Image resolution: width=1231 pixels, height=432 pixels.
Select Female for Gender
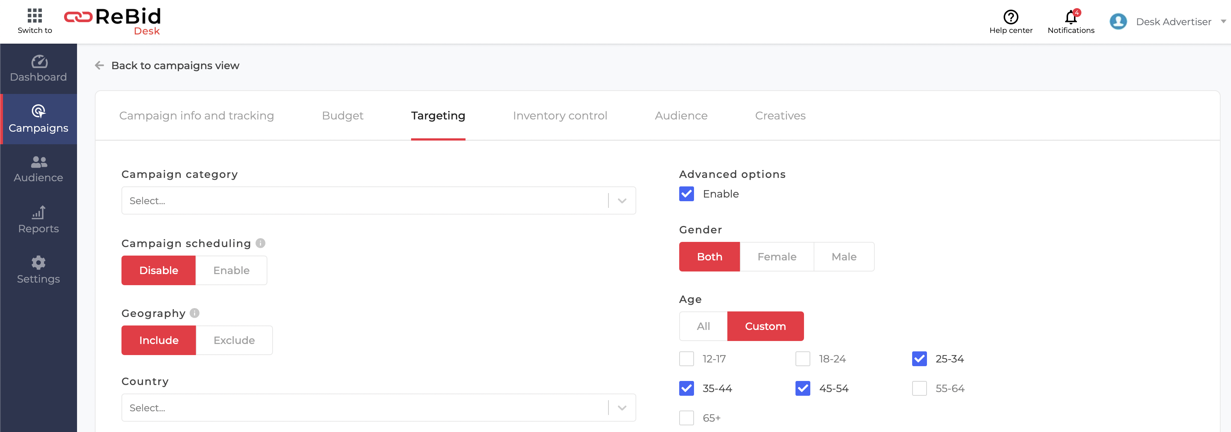777,257
